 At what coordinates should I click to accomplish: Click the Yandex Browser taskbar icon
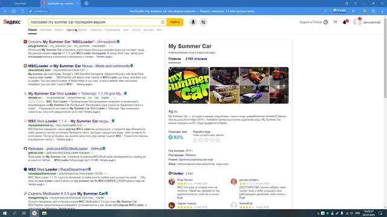tap(34, 213)
